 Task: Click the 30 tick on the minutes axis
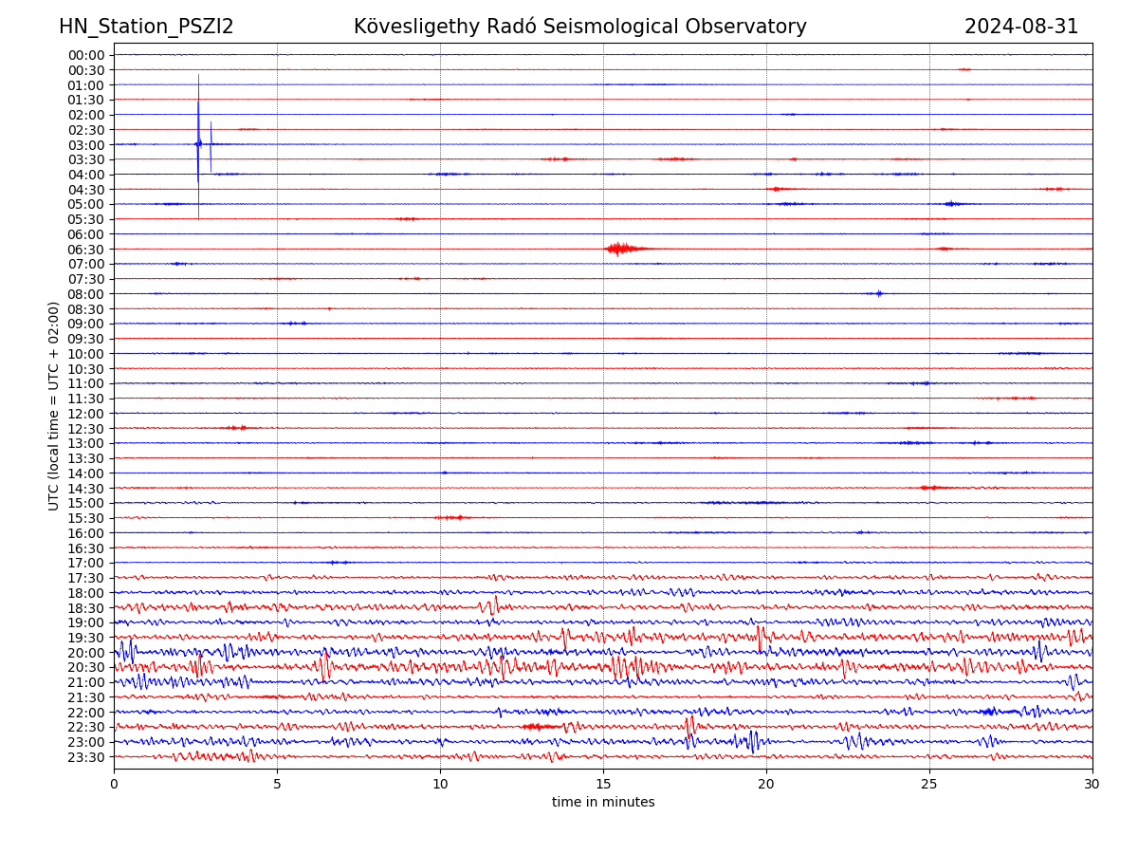coord(1092,785)
